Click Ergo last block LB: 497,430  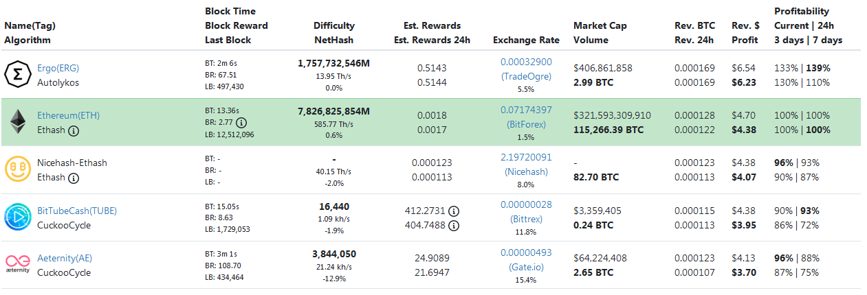[224, 86]
